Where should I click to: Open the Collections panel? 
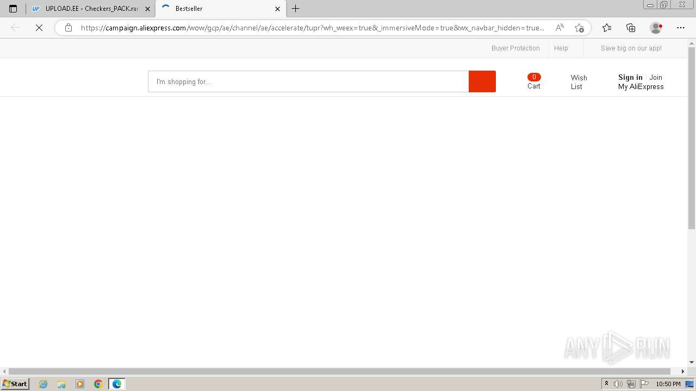(631, 28)
